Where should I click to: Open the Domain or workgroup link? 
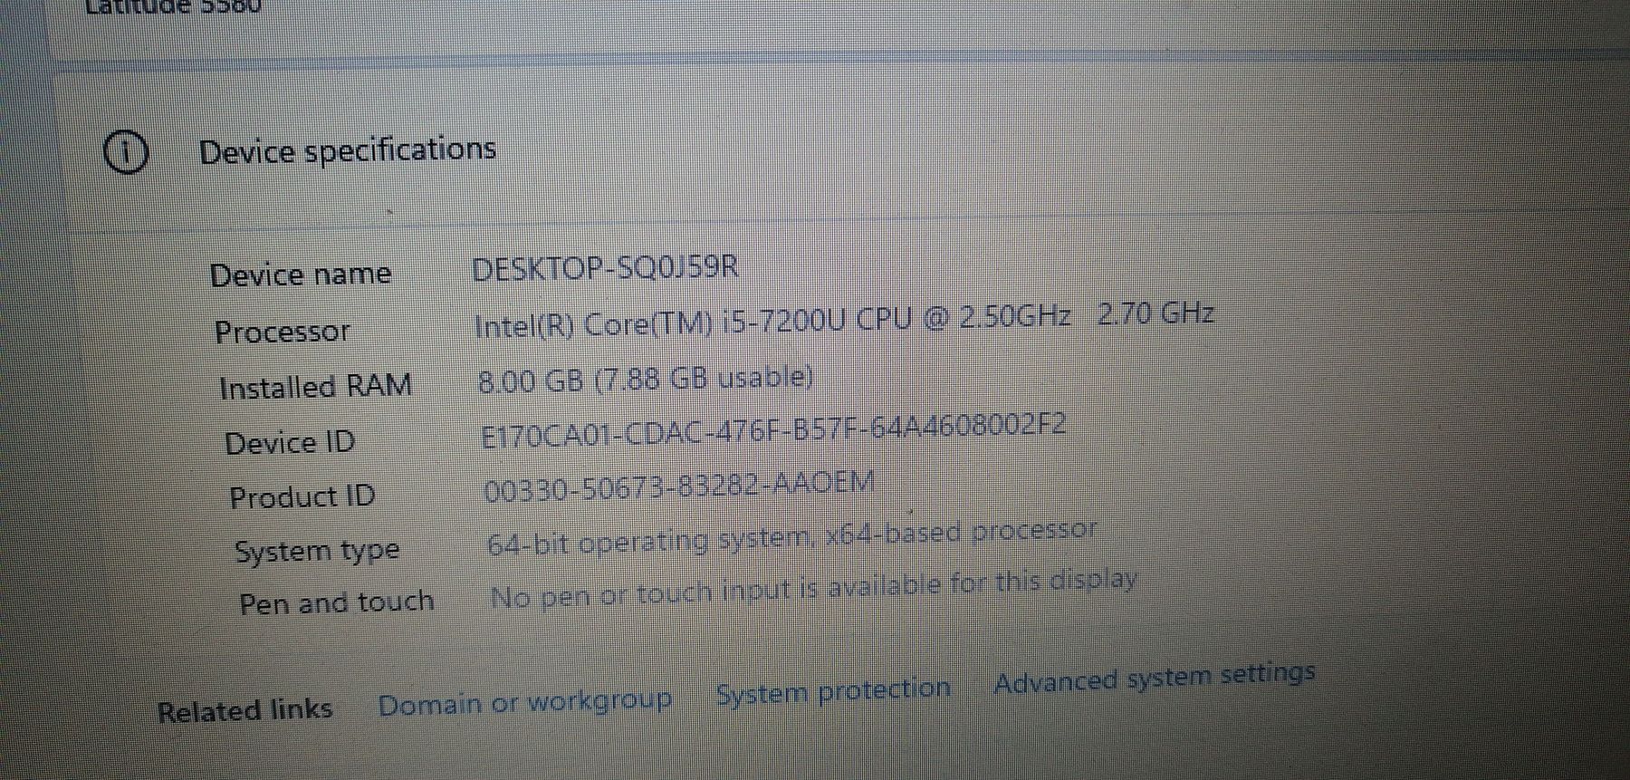coord(525,703)
